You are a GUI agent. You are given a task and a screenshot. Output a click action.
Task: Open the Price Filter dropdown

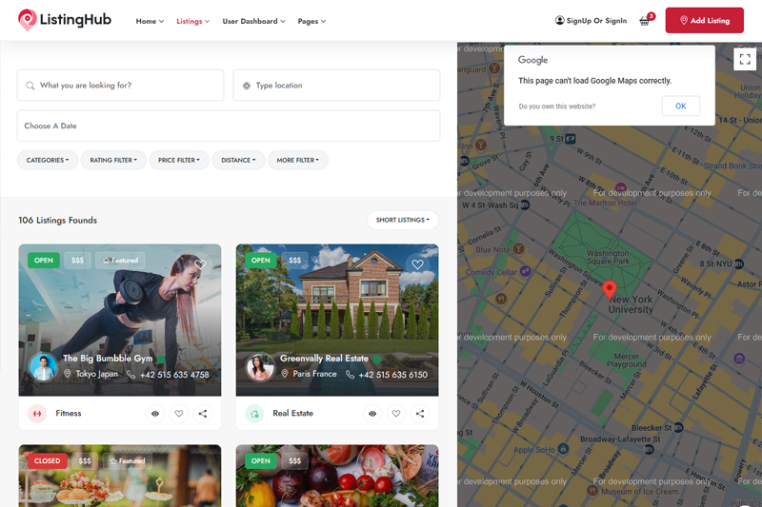(179, 160)
